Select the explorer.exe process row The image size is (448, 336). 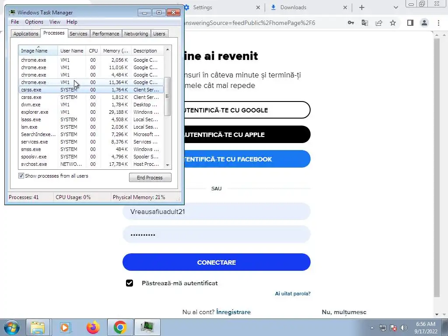pyautogui.click(x=91, y=112)
